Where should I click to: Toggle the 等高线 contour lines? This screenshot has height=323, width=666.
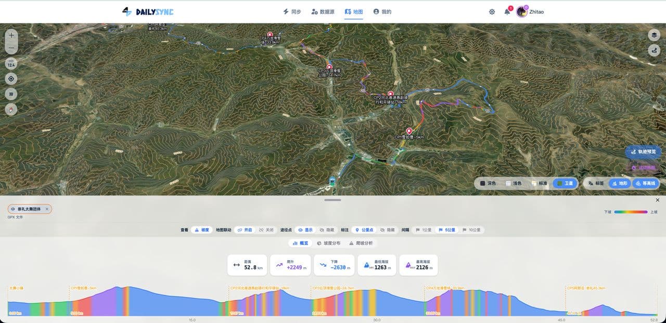tap(646, 184)
